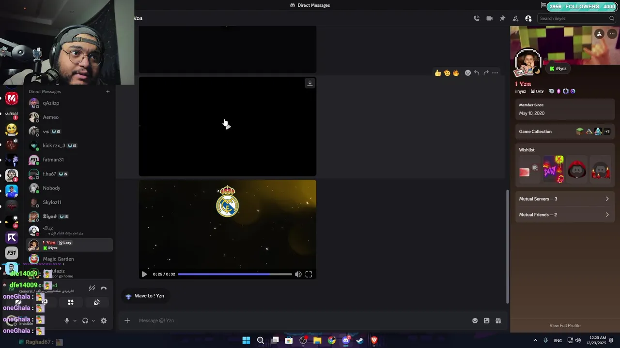Image resolution: width=620 pixels, height=348 pixels.
Task: Select the red hood wishlist item
Action: 577,170
